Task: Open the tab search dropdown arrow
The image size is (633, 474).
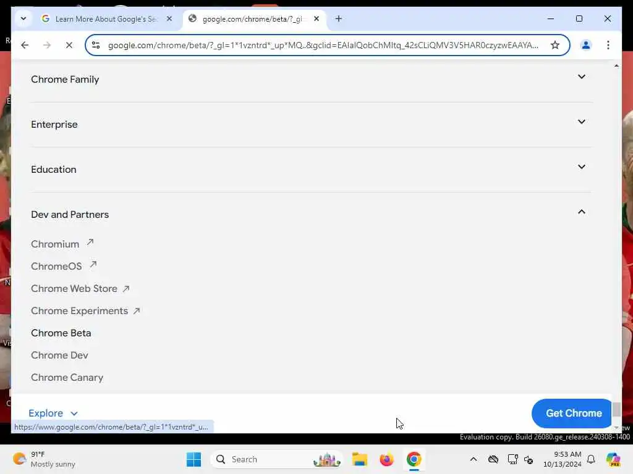Action: tap(23, 19)
